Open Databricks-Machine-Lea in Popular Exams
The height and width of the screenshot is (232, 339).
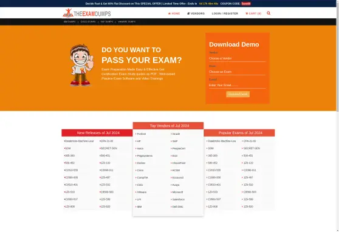pos(221,141)
